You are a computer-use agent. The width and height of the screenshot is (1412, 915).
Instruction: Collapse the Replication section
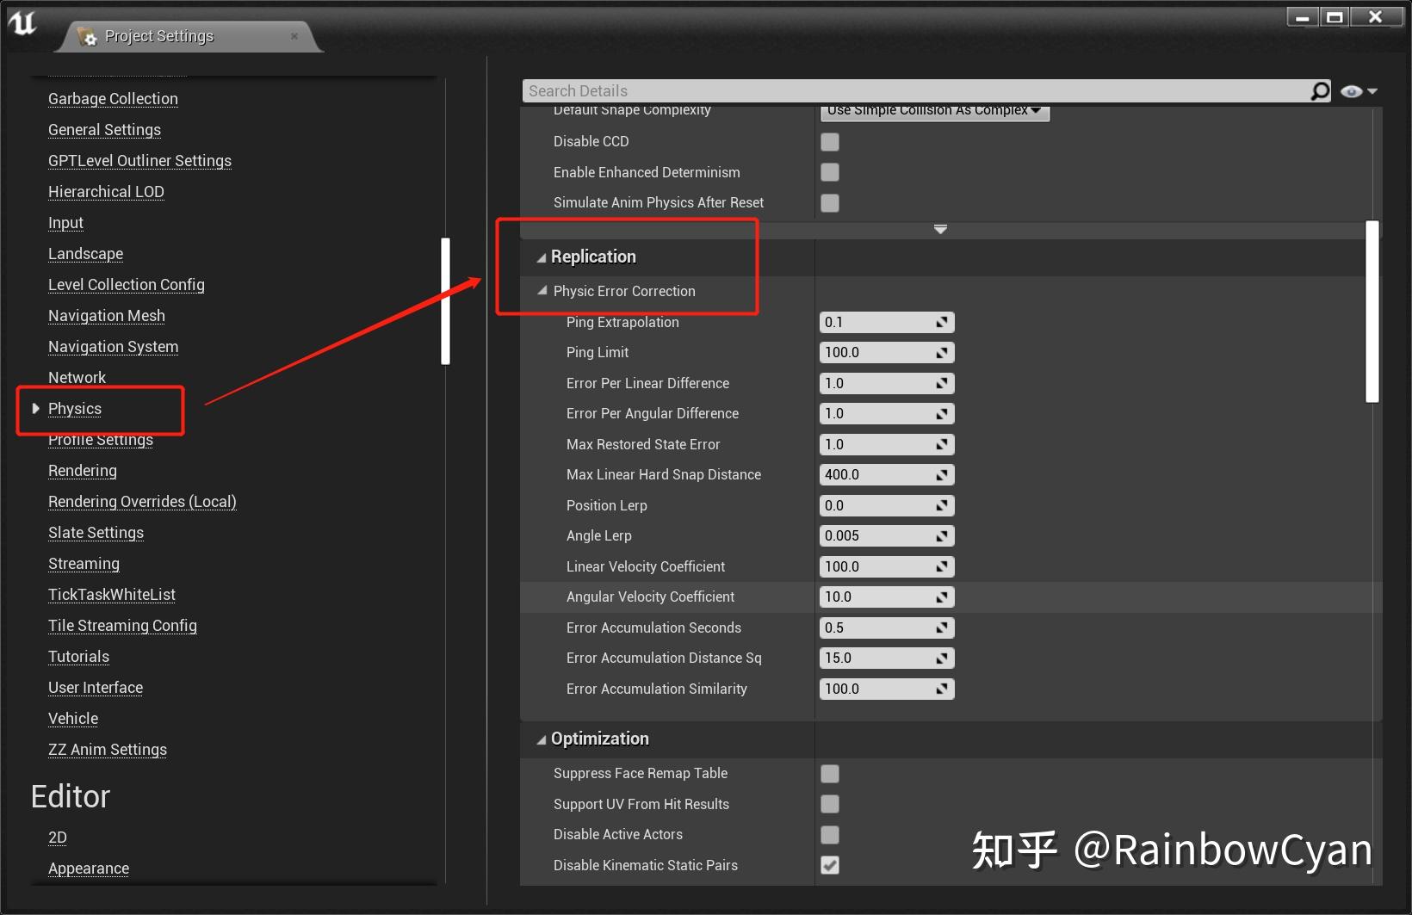(542, 256)
